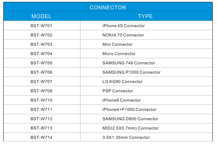The height and width of the screenshot is (144, 218).
Task: Select the TYPE column header
Action: pos(145,16)
